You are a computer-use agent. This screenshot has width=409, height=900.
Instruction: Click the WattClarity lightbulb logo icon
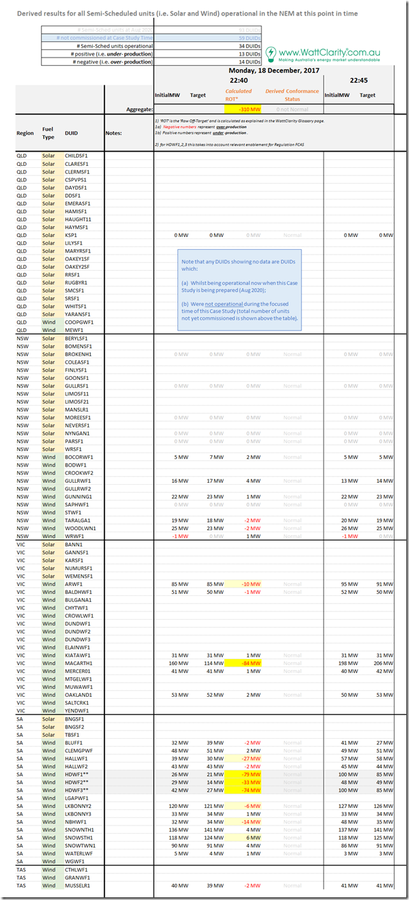(x=271, y=53)
